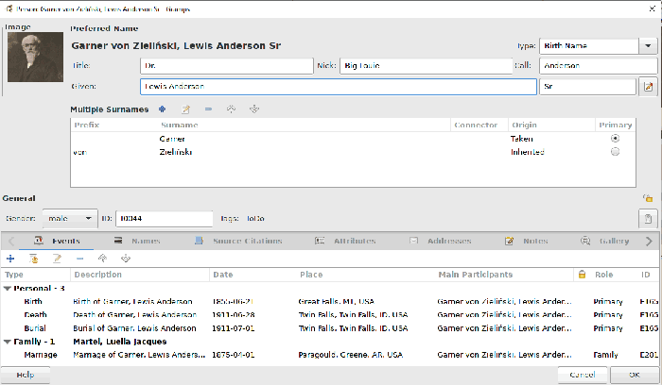Viewport: 662px width, 385px height.
Task: Create a new event with plus icon
Action: 10,259
